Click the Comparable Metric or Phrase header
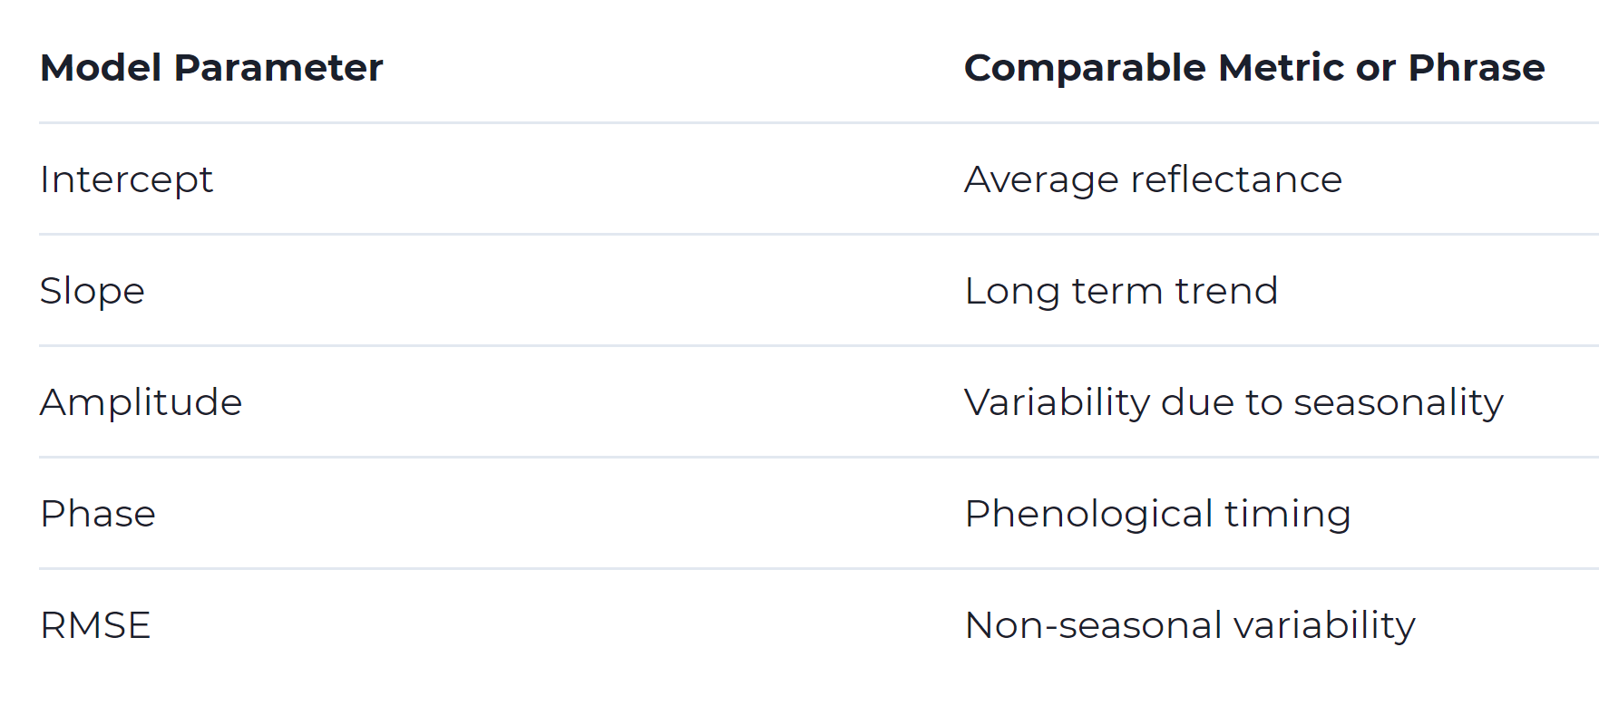The height and width of the screenshot is (705, 1599). 1253,68
